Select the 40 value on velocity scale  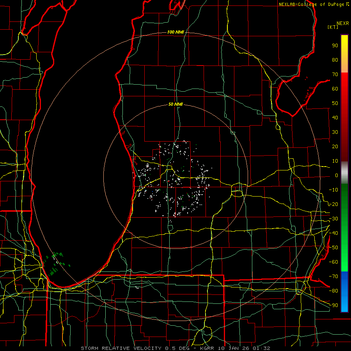pos(335,117)
